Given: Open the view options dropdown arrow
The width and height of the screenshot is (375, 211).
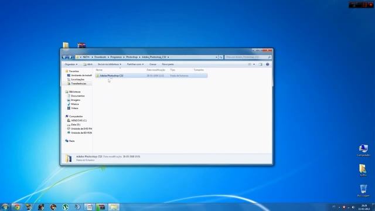Looking at the screenshot, I should [254, 64].
